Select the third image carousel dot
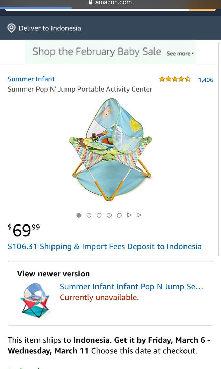 pos(99,215)
